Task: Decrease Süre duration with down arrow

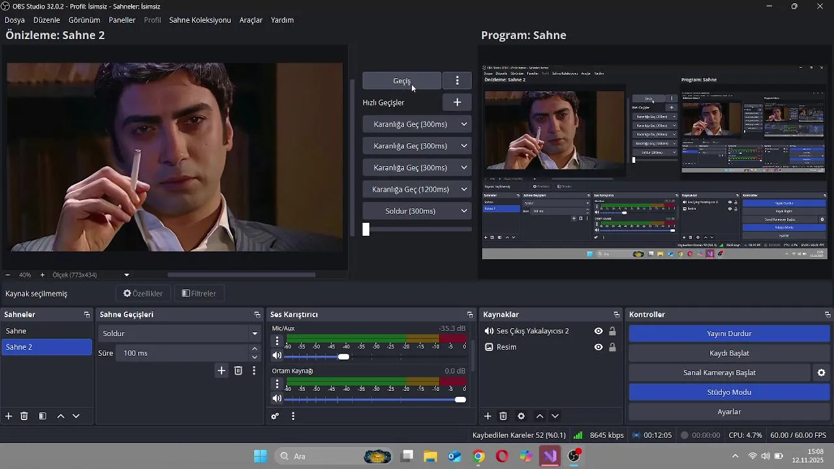Action: tap(255, 357)
